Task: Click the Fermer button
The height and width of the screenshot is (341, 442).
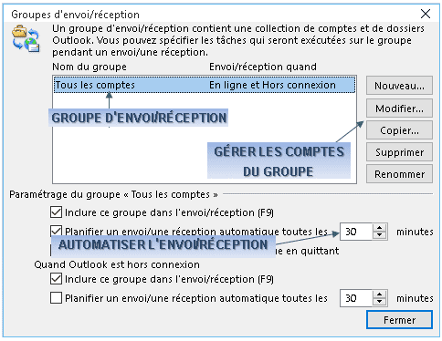Action: (399, 320)
